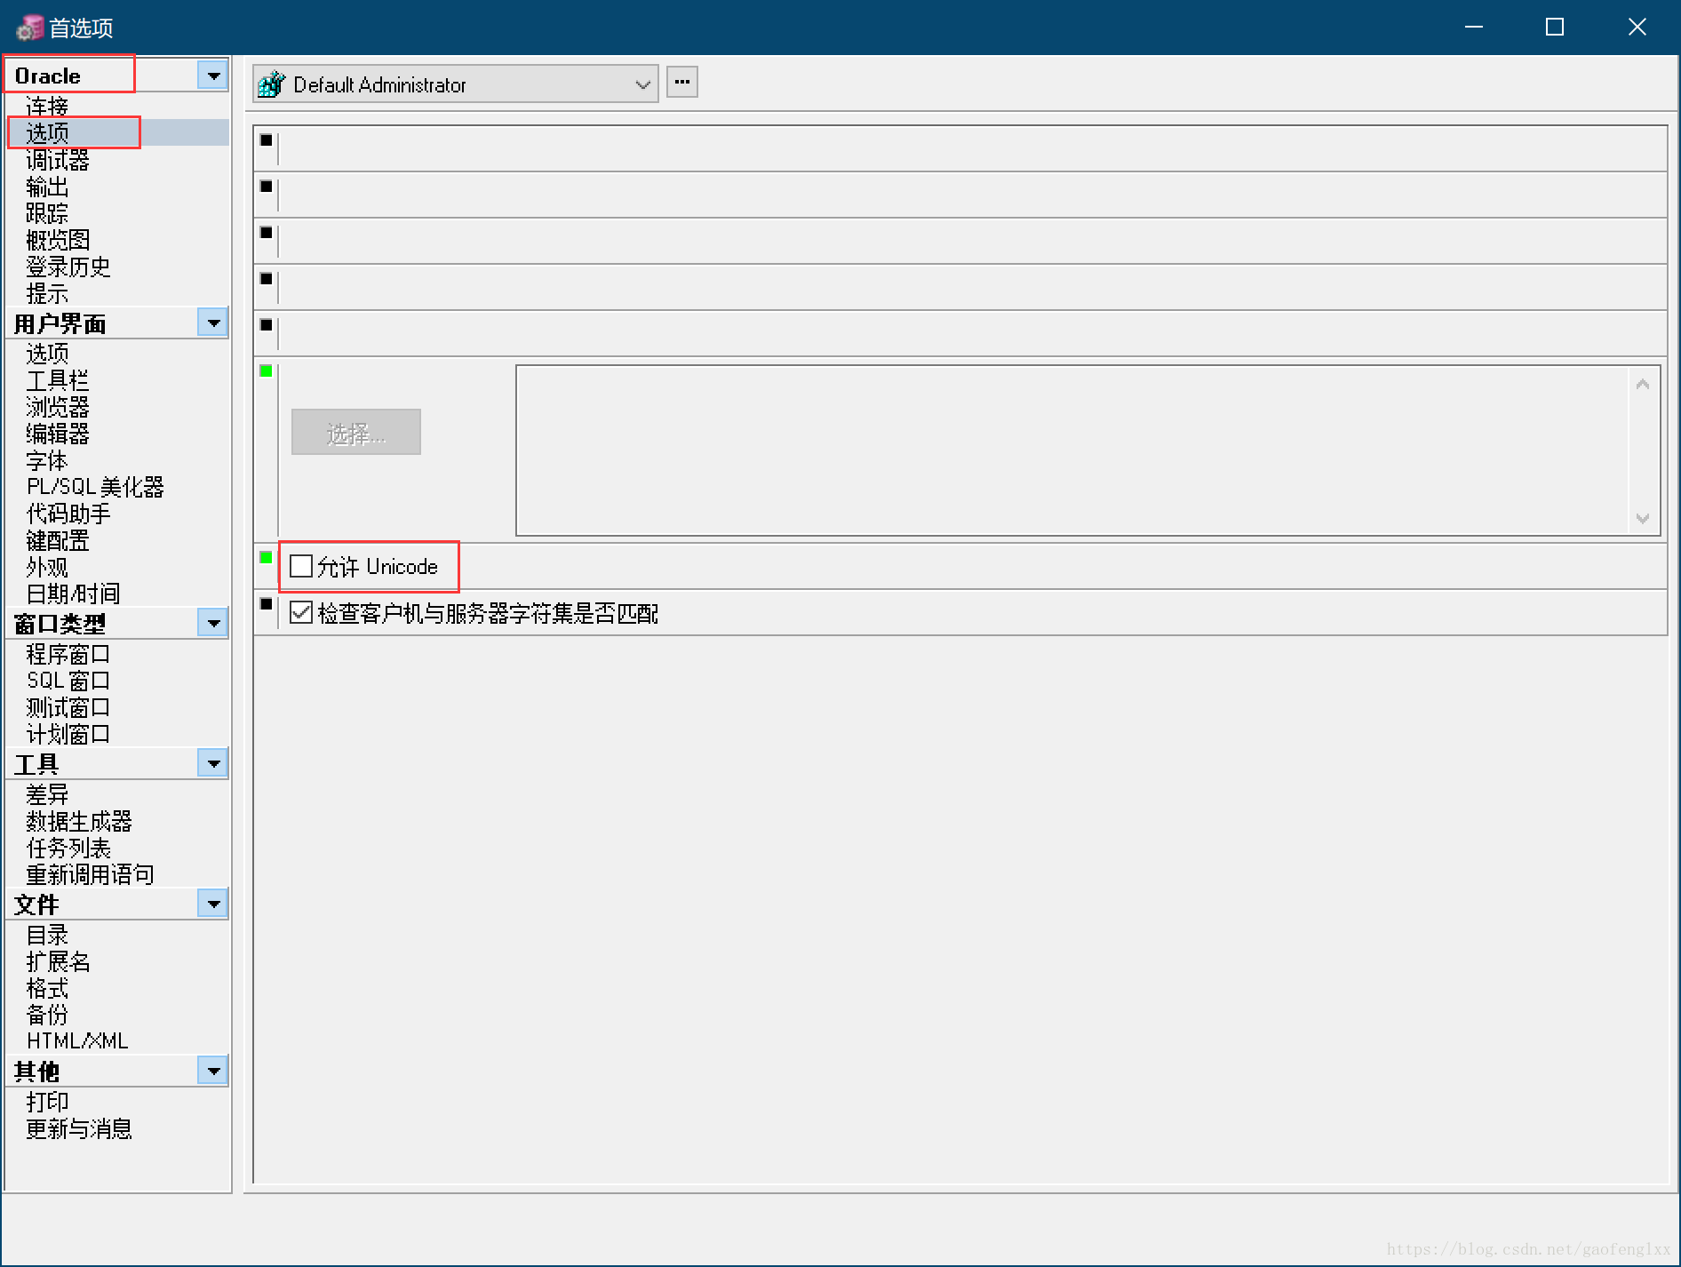
Task: Collapse the 工具 section arrow
Action: 213,763
